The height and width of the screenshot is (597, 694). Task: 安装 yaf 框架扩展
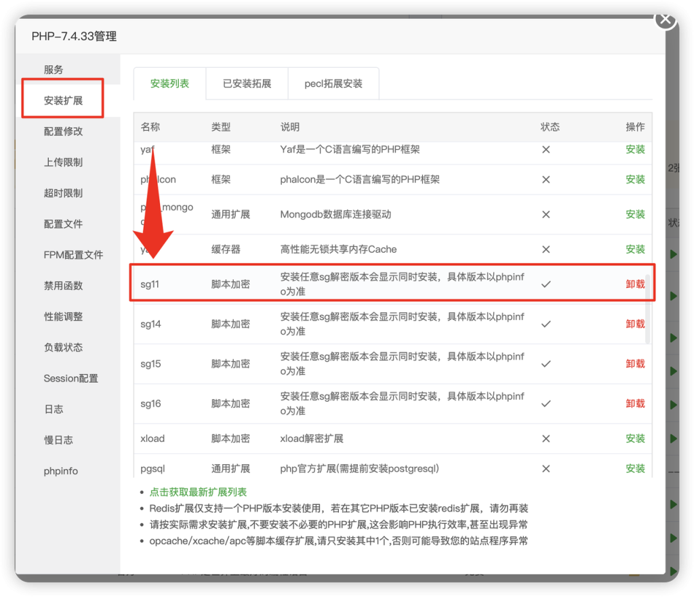tap(634, 149)
